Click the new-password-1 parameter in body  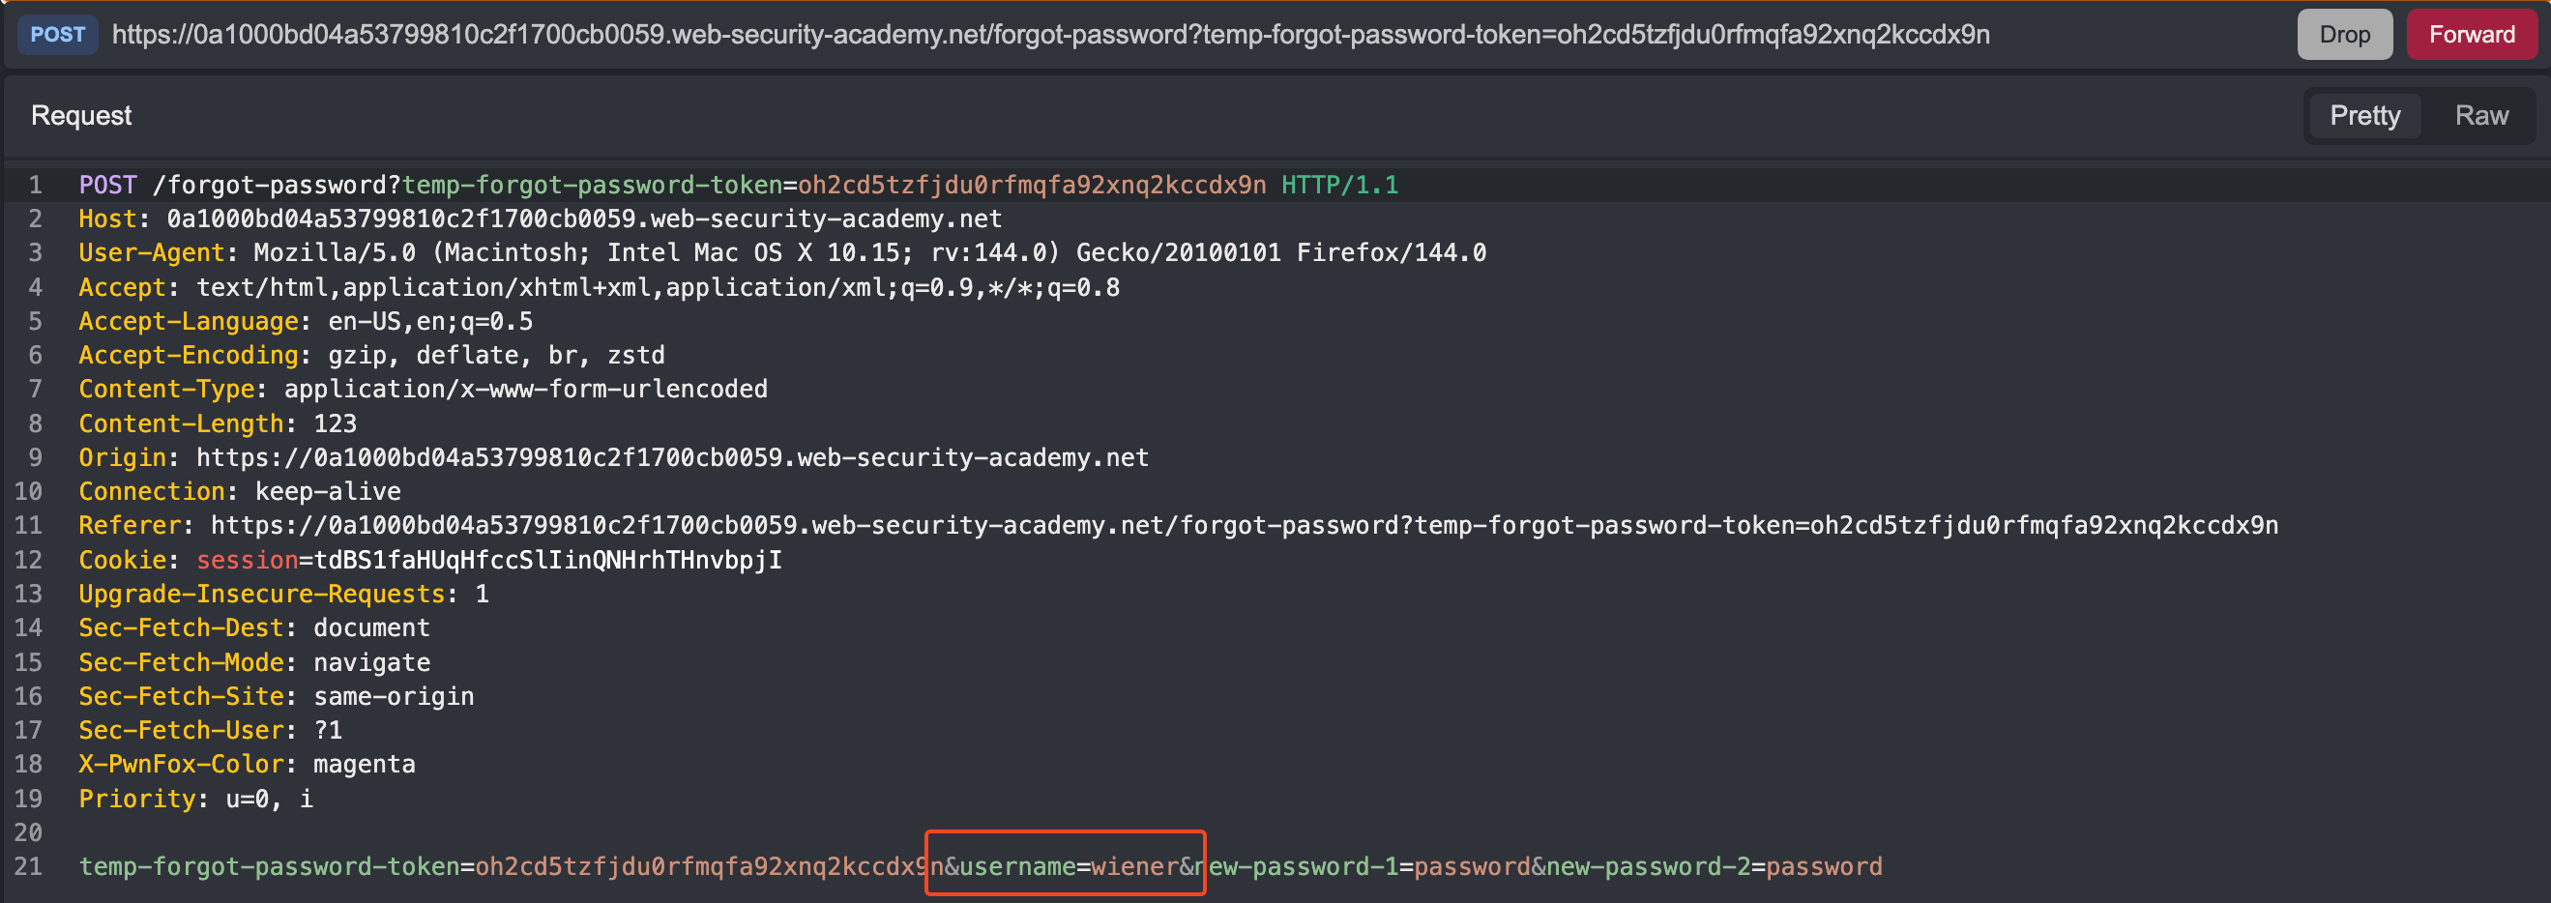point(1304,867)
